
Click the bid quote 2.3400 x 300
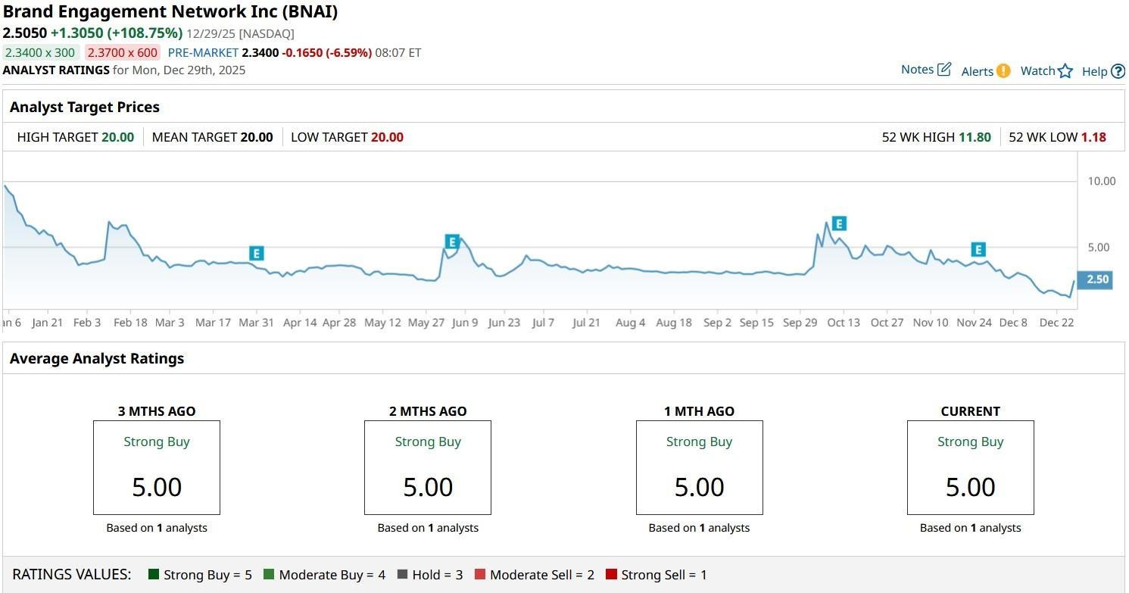(39, 53)
